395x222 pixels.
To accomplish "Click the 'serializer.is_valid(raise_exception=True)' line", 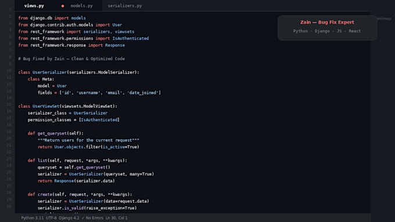I will click(x=87, y=208).
